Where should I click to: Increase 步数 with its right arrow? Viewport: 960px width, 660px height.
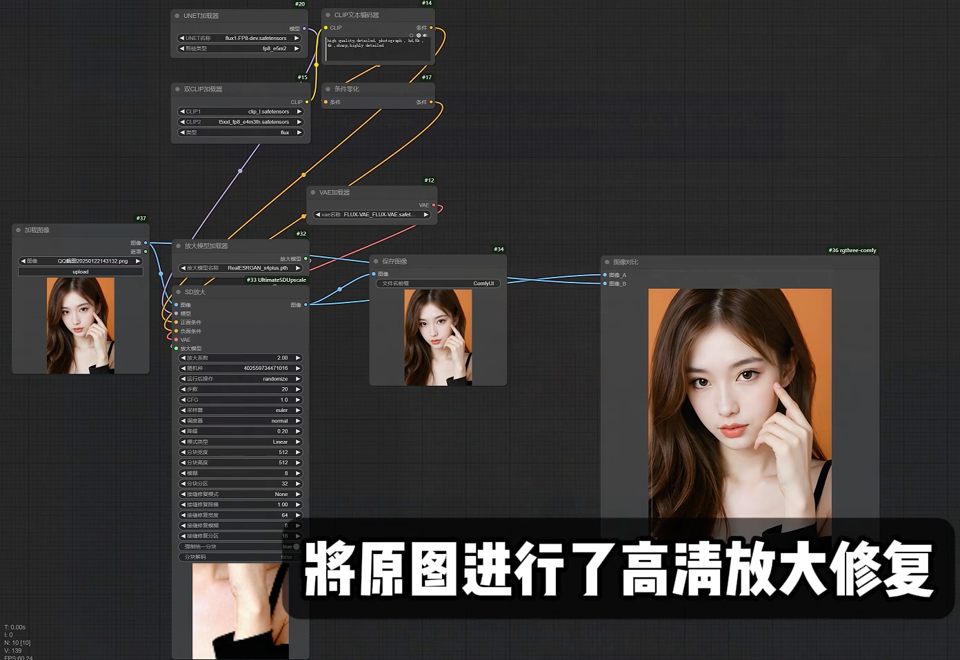click(298, 389)
